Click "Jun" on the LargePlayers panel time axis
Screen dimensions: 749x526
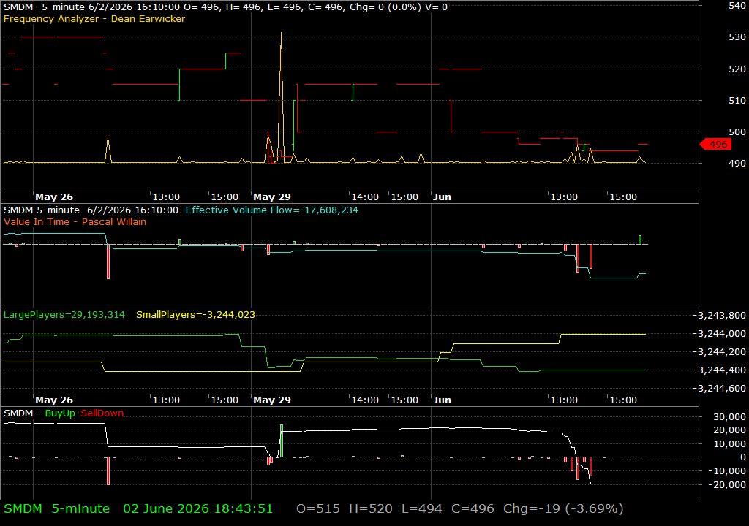click(x=442, y=400)
